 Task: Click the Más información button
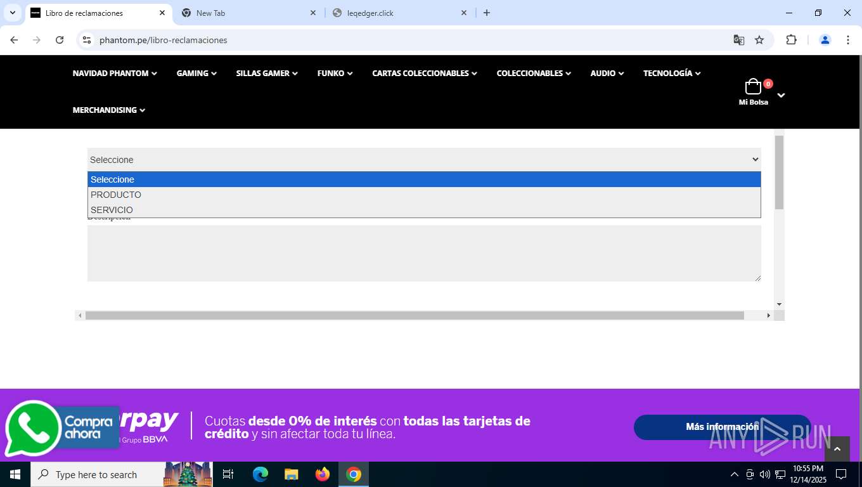click(722, 427)
